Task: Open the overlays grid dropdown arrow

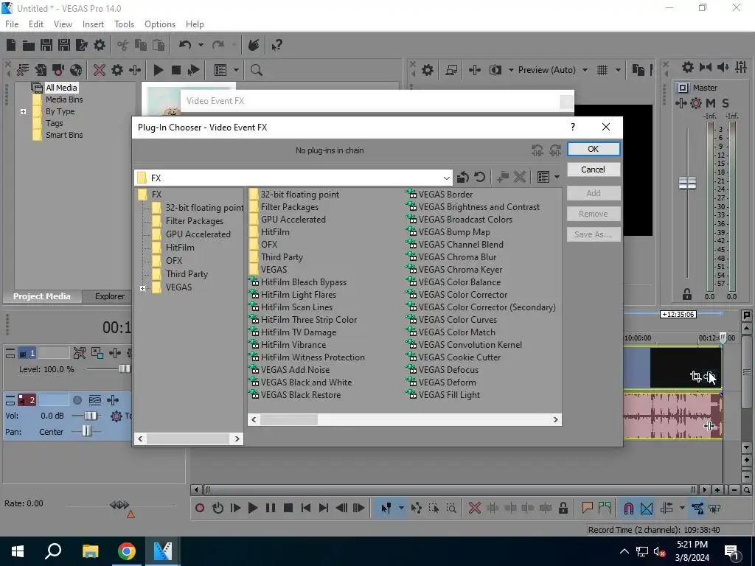Action: point(618,70)
